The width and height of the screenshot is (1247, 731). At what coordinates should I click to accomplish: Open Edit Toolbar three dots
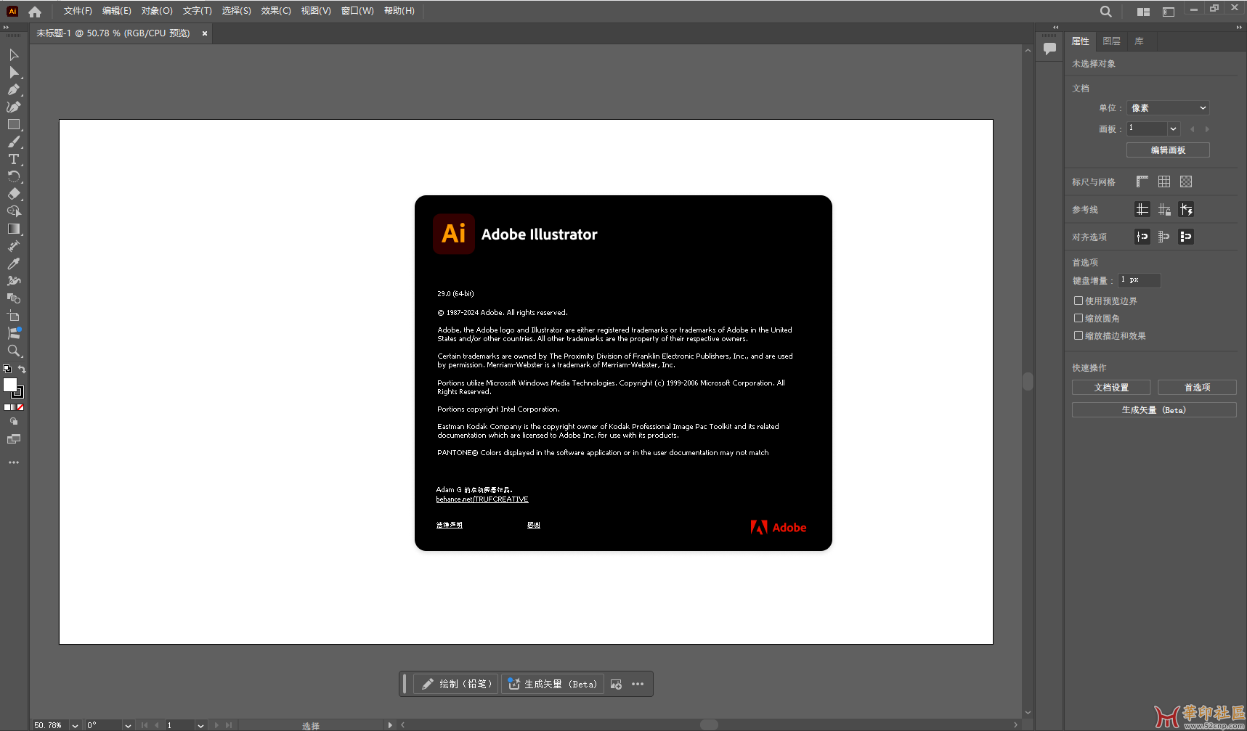click(14, 462)
